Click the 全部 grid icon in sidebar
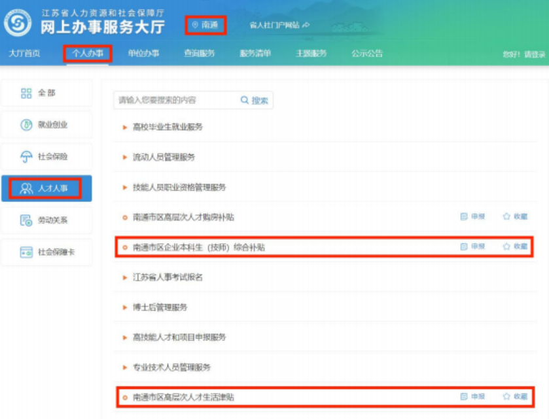The image size is (549, 419). coord(26,93)
